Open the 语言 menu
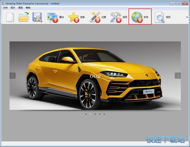Viewport: 190px width, 147px height. click(x=21, y=8)
